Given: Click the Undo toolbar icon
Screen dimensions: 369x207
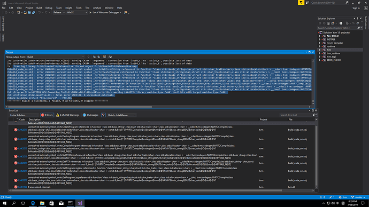Looking at the screenshot, I should (39, 12).
